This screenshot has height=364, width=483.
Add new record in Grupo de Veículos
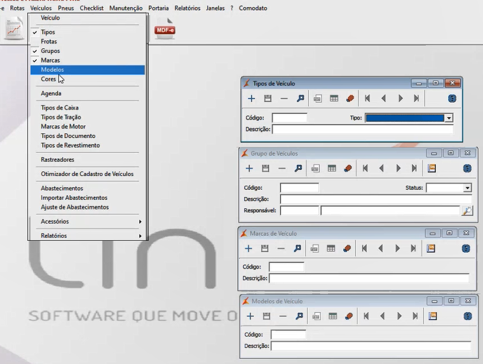249,168
